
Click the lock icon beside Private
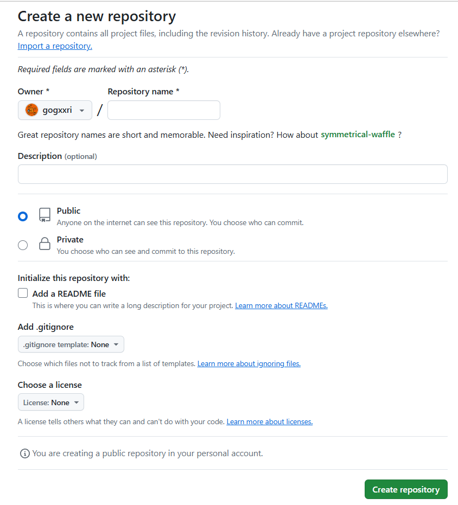[45, 244]
